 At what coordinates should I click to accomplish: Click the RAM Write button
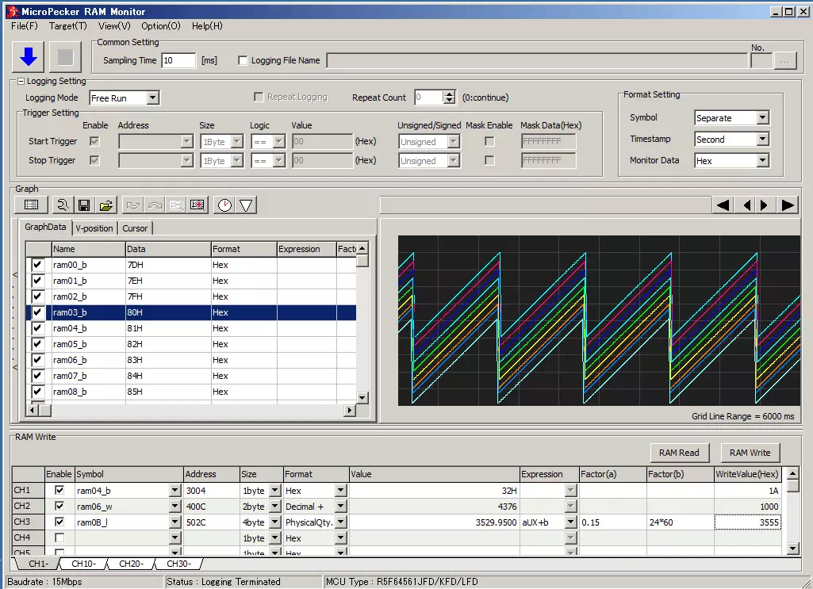click(750, 453)
